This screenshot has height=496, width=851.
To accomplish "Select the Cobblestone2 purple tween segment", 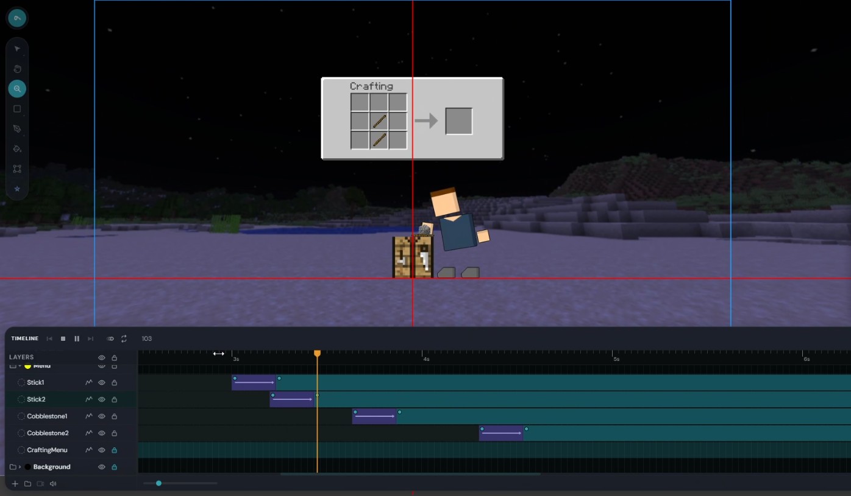I will (x=501, y=433).
